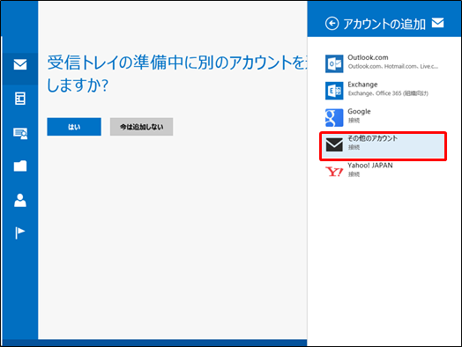Choose the Google account icon

click(x=334, y=117)
